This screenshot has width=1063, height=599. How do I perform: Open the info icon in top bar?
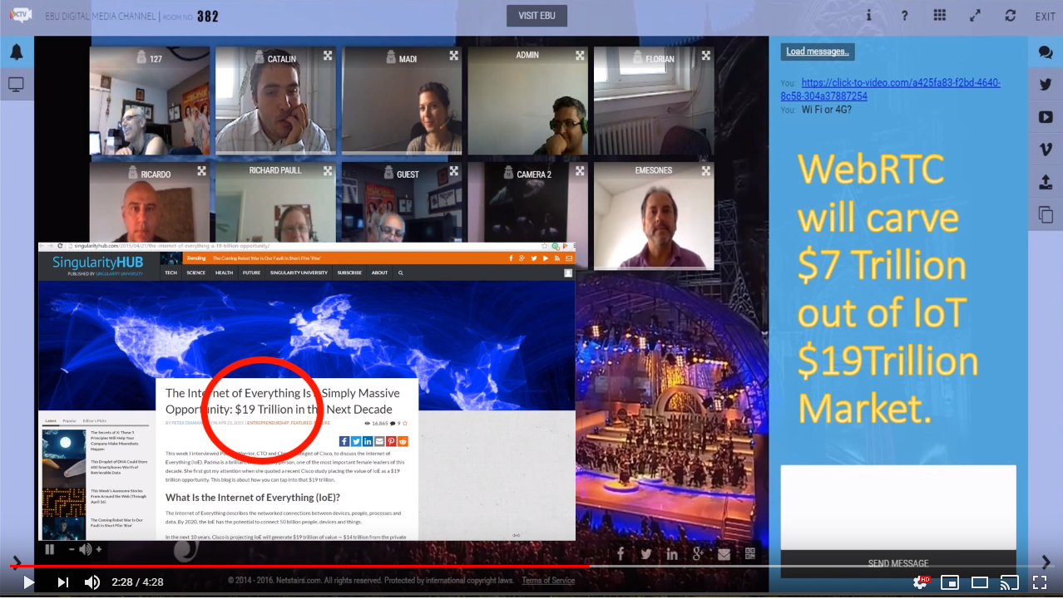pos(869,16)
